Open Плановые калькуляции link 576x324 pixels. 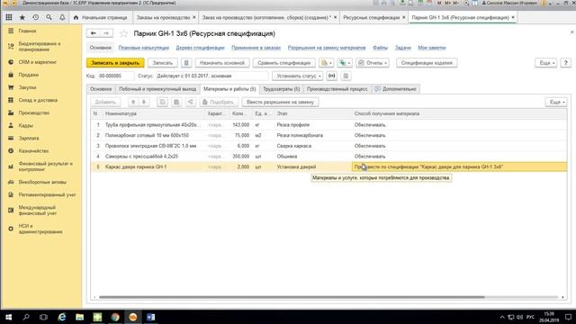point(144,48)
